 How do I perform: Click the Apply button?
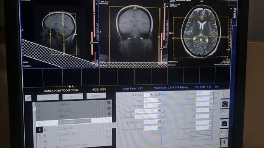[73, 97]
